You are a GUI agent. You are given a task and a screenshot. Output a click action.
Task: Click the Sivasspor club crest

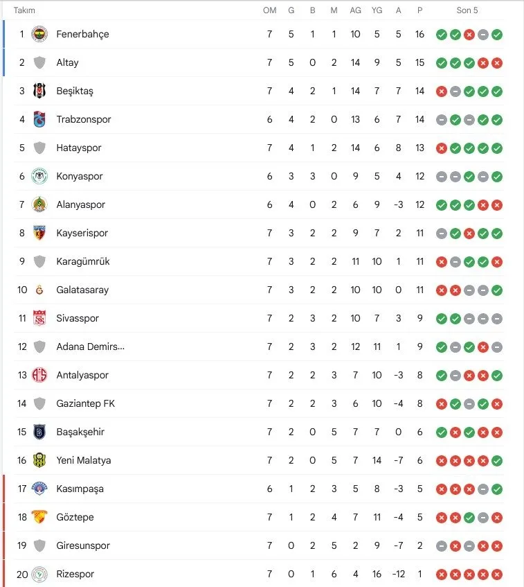click(x=39, y=318)
